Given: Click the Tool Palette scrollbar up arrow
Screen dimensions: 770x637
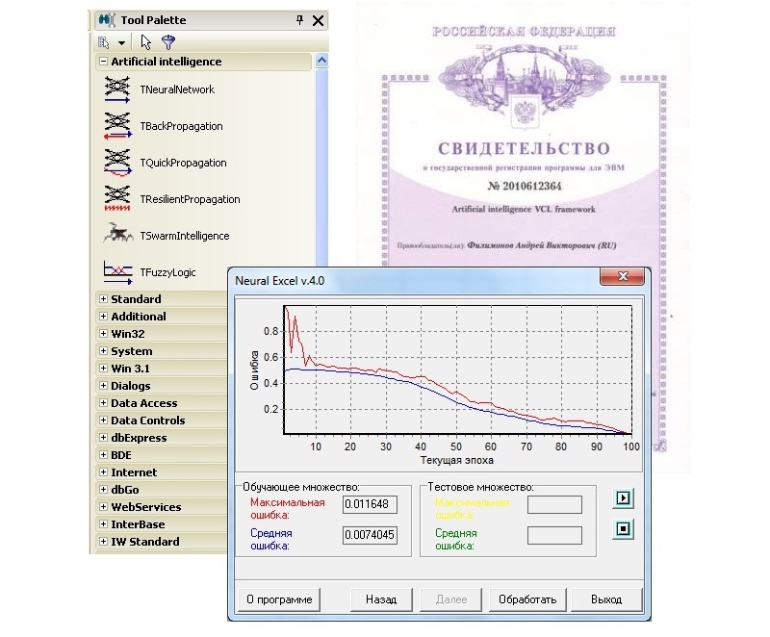Looking at the screenshot, I should pos(321,61).
